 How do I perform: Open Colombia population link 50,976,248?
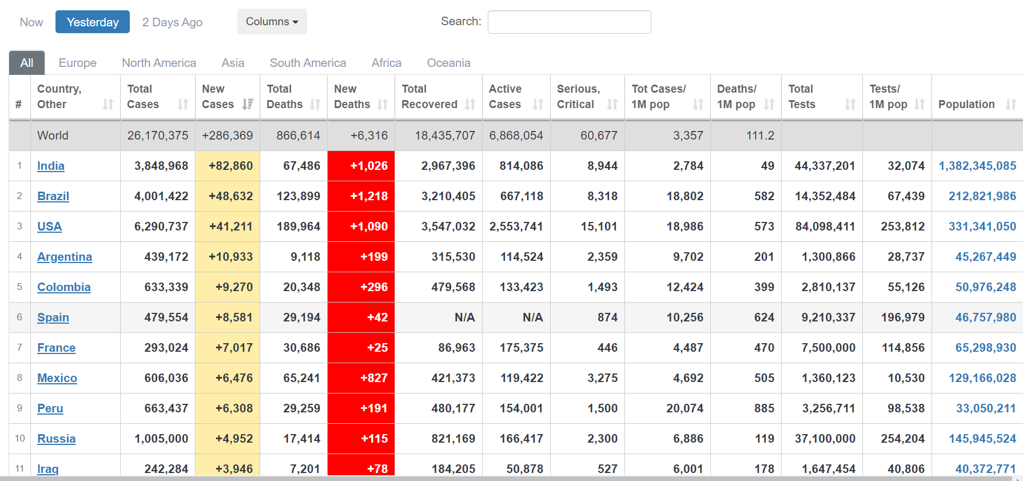click(986, 287)
